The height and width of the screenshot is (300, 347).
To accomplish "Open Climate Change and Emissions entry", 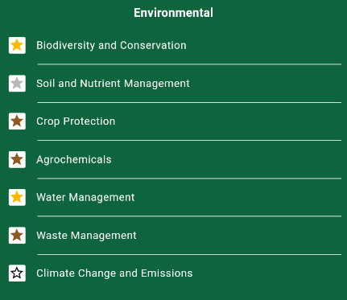I will [x=114, y=273].
